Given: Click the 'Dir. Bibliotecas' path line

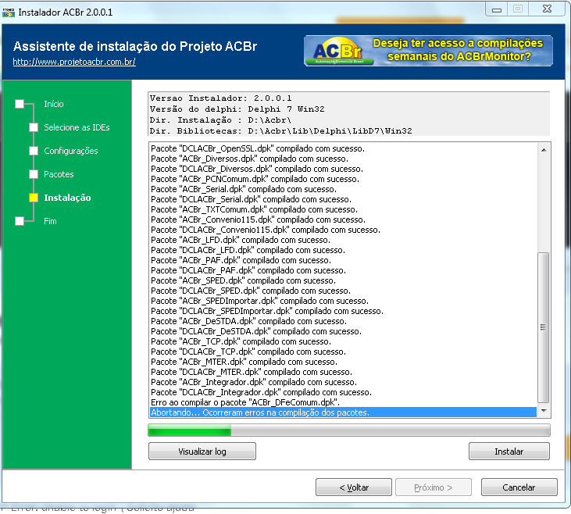Looking at the screenshot, I should pos(280,131).
